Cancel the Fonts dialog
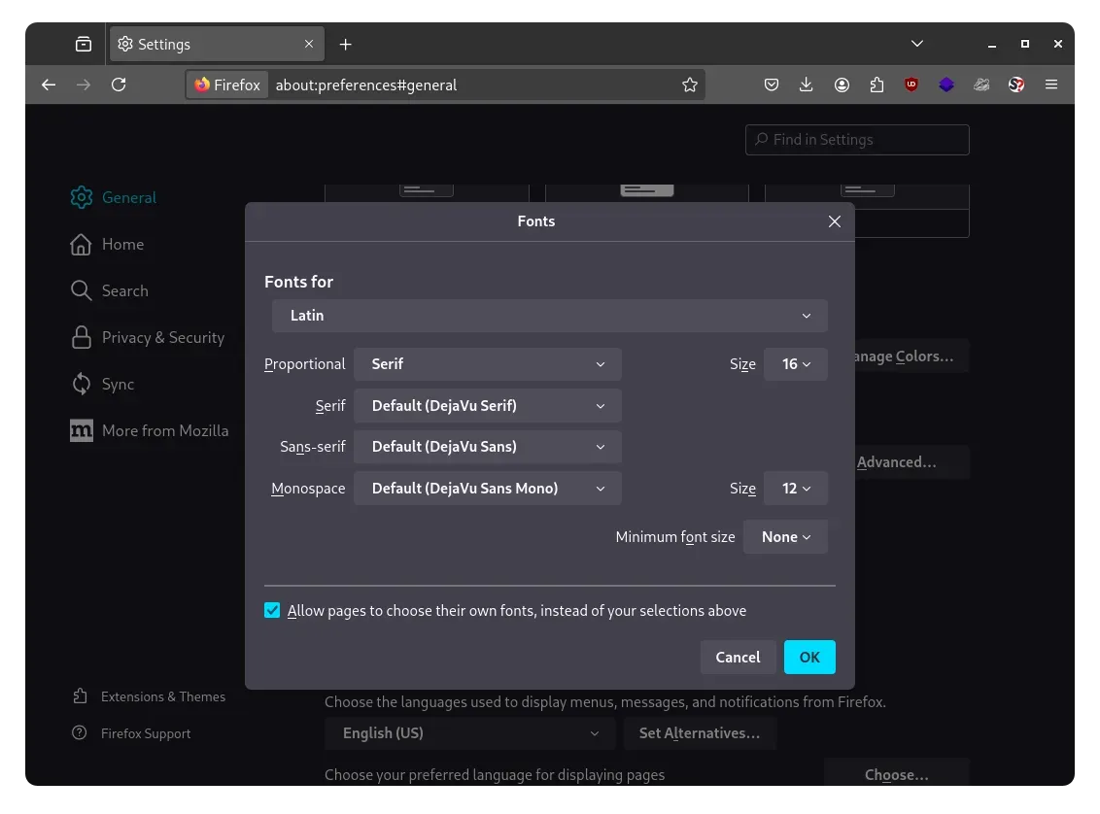 [x=738, y=657]
